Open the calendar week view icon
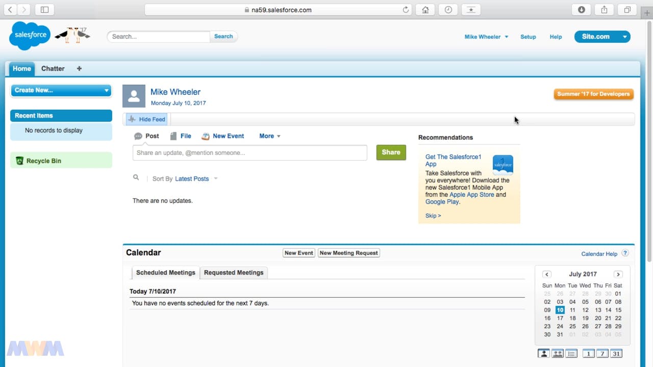Image resolution: width=653 pixels, height=367 pixels. 602,354
